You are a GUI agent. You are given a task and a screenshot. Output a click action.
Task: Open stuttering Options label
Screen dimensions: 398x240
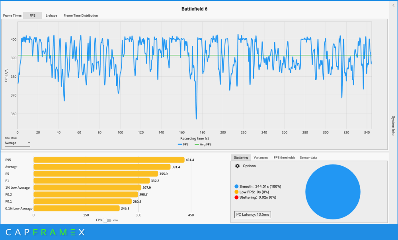[249, 166]
